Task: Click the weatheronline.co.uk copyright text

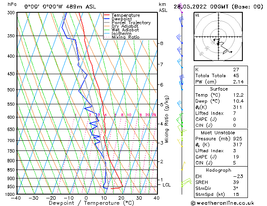Action: coord(222,203)
